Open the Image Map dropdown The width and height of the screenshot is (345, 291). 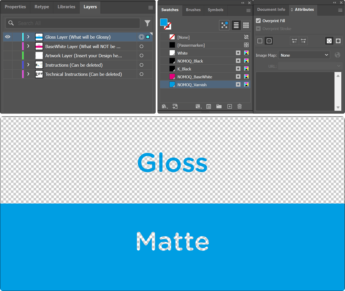[x=304, y=55]
